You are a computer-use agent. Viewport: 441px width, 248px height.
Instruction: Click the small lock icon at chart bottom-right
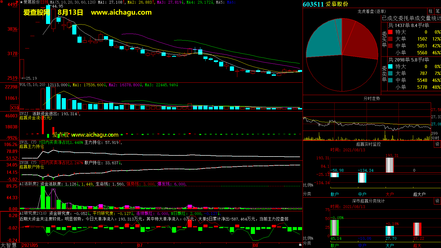(300, 244)
